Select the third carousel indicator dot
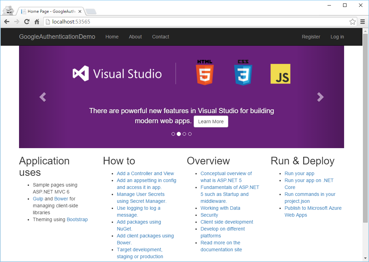This screenshot has width=369, height=262. click(184, 134)
